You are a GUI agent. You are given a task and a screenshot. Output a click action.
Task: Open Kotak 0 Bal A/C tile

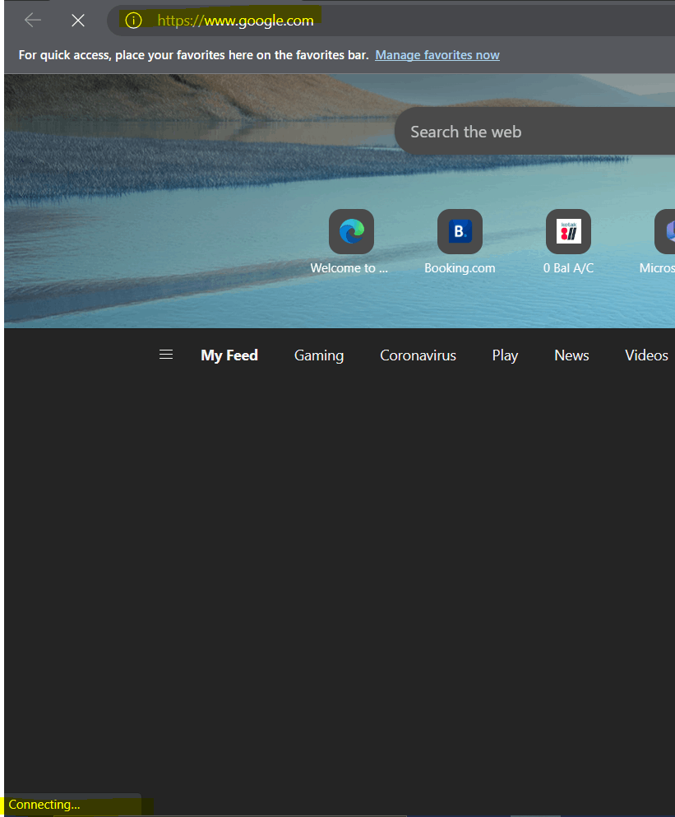point(568,231)
